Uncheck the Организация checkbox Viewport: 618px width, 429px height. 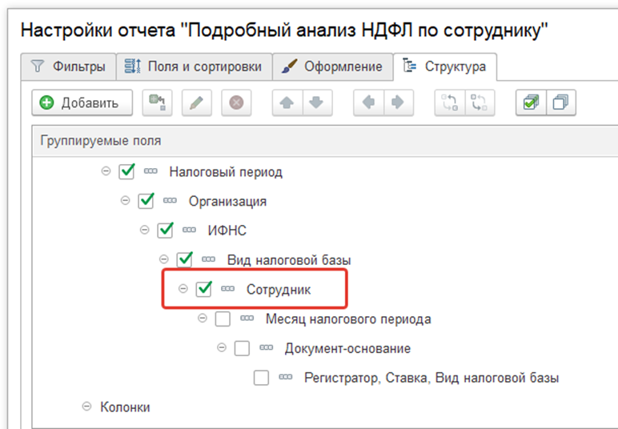[146, 201]
